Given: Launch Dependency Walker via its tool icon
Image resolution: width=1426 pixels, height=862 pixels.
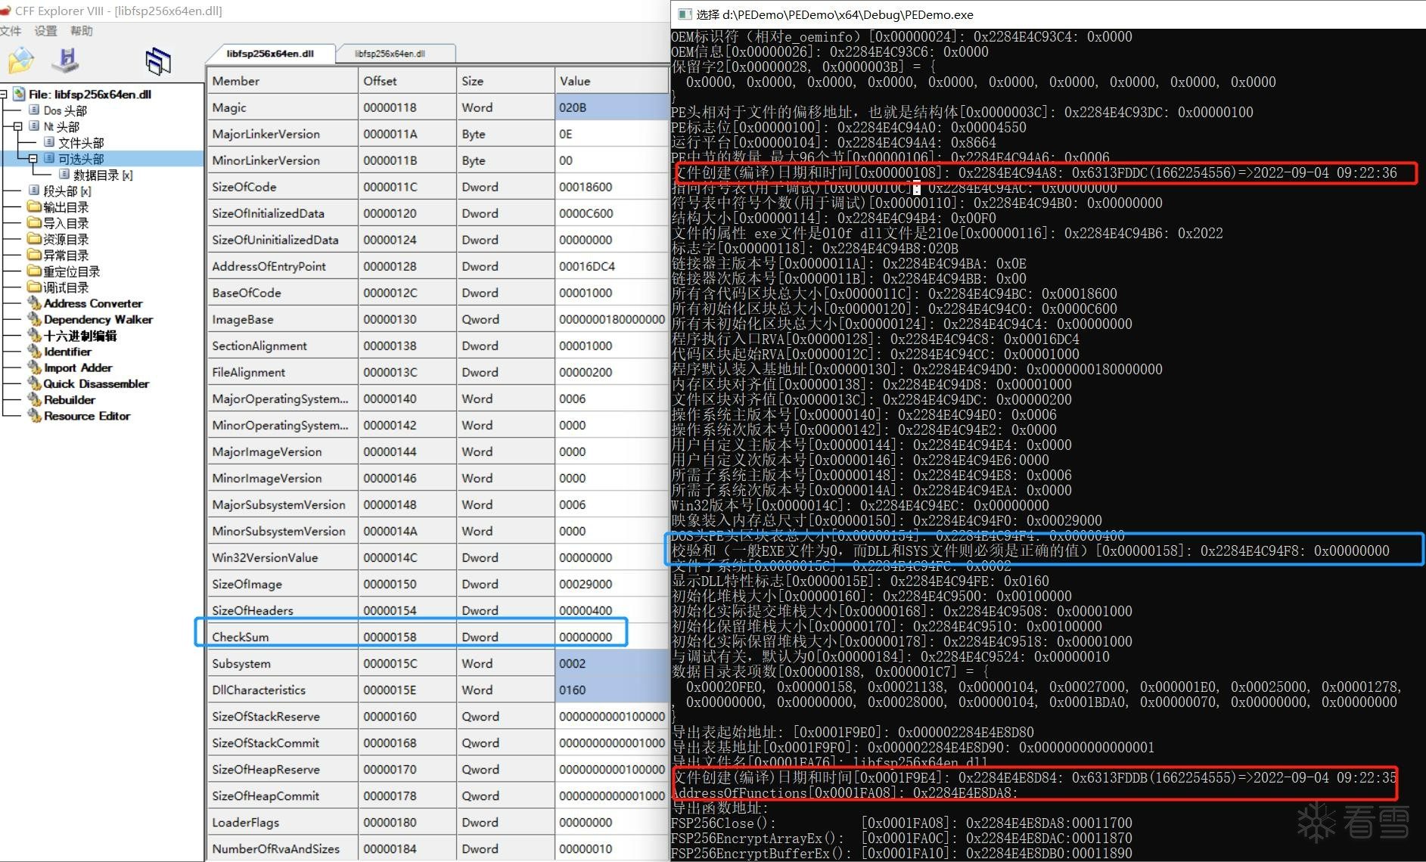Looking at the screenshot, I should [x=34, y=319].
